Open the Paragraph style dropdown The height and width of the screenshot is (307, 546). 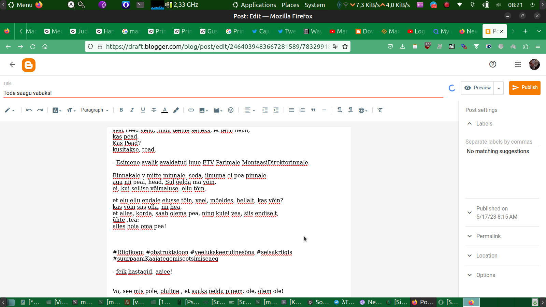pos(95,110)
